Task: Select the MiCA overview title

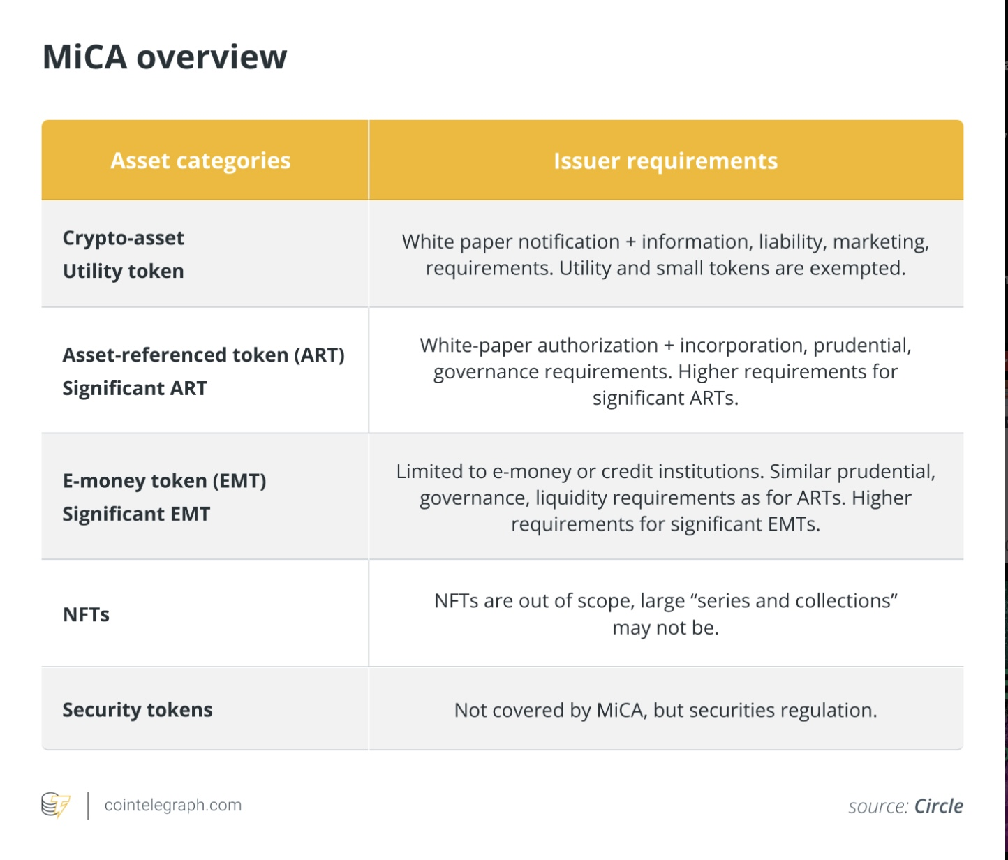Action: point(165,57)
